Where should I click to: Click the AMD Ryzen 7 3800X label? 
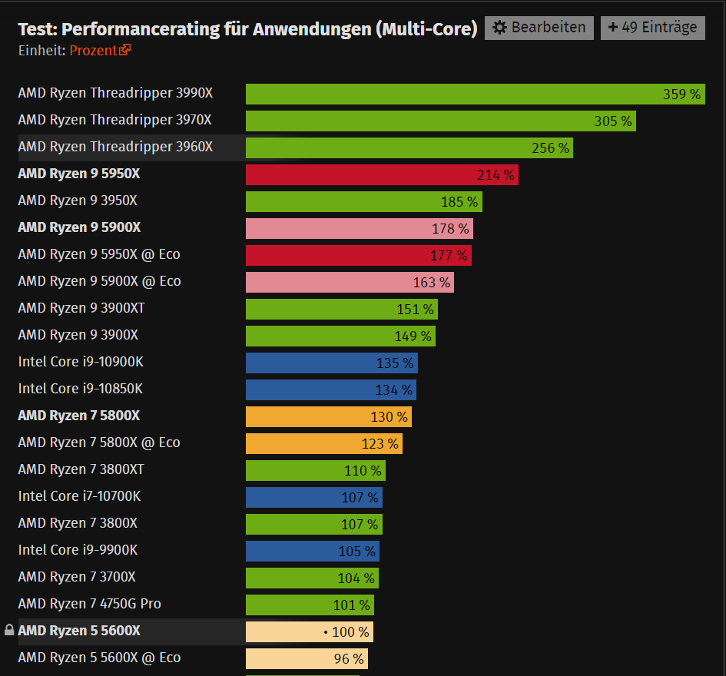(78, 522)
